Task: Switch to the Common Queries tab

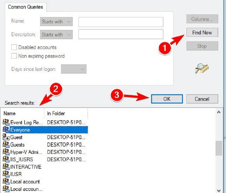Action: [x=25, y=7]
